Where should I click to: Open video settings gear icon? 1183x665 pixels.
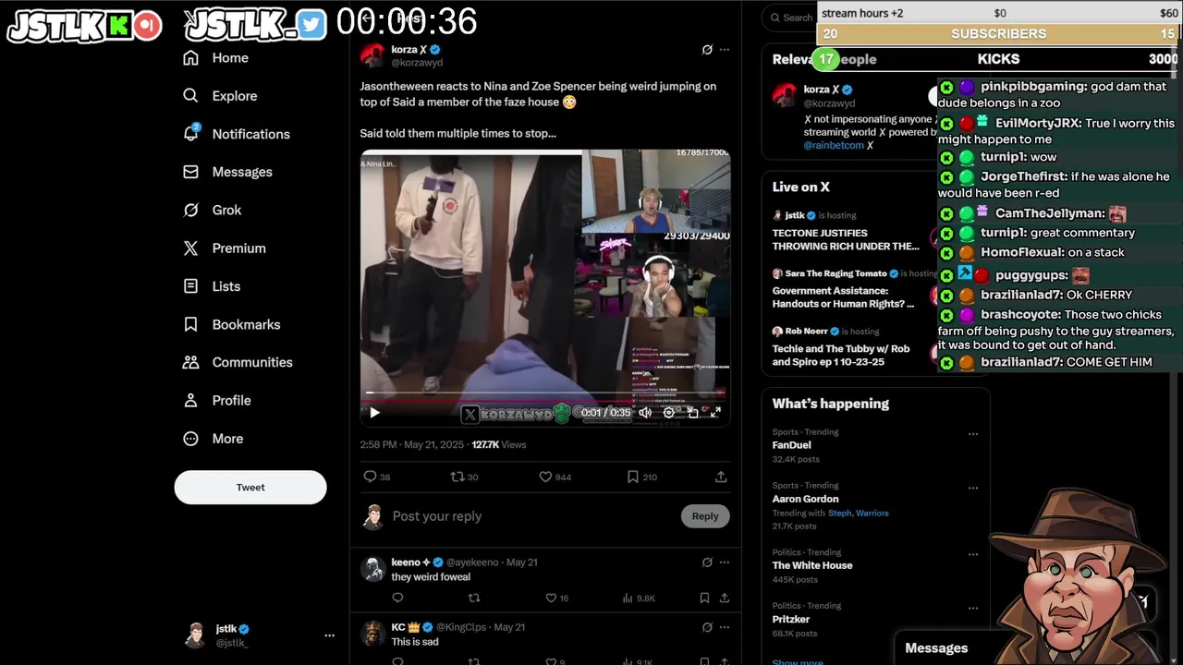click(x=669, y=413)
